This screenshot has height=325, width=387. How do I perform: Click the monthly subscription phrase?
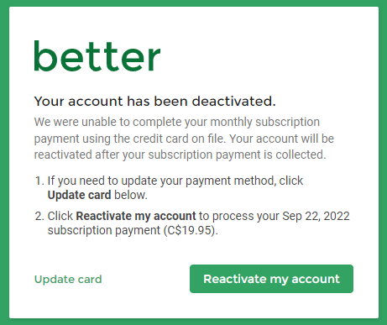click(x=264, y=123)
